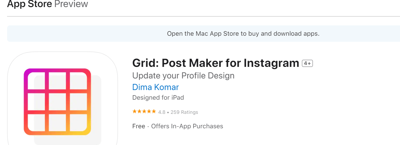Click the fifth orange rating star
The image size is (400, 145).
(154, 112)
